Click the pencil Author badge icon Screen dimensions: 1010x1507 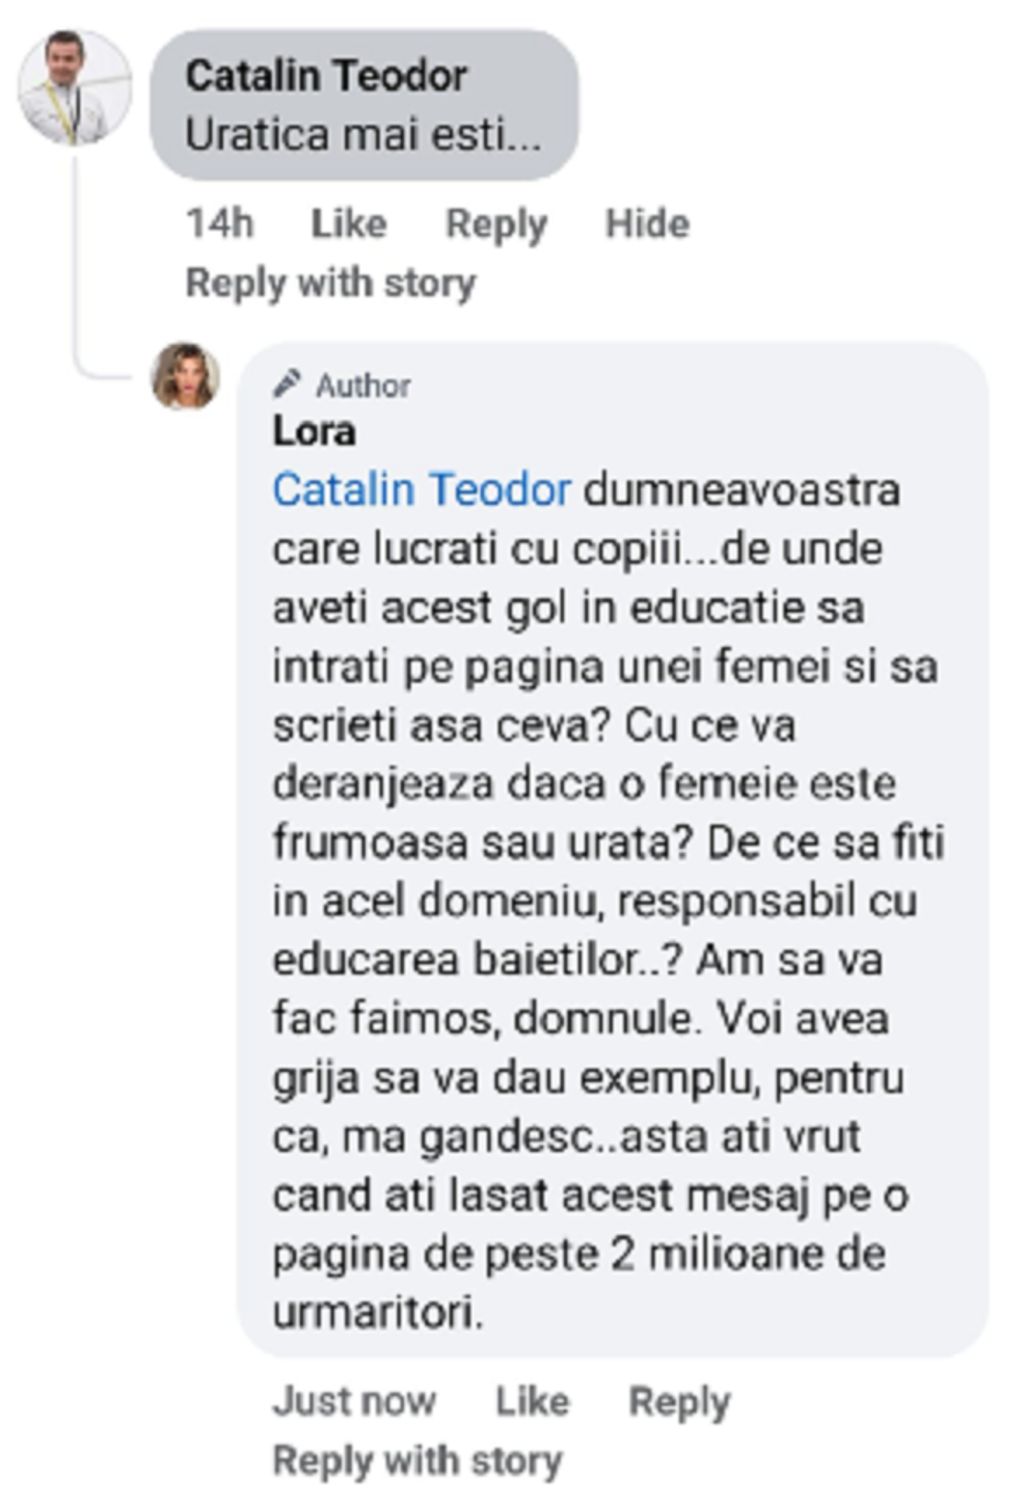tap(286, 384)
